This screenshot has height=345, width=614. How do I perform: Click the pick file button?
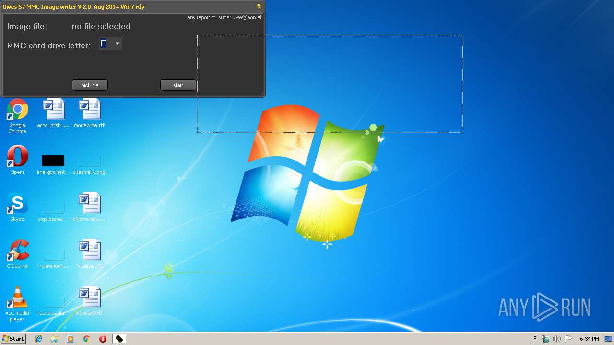[90, 85]
